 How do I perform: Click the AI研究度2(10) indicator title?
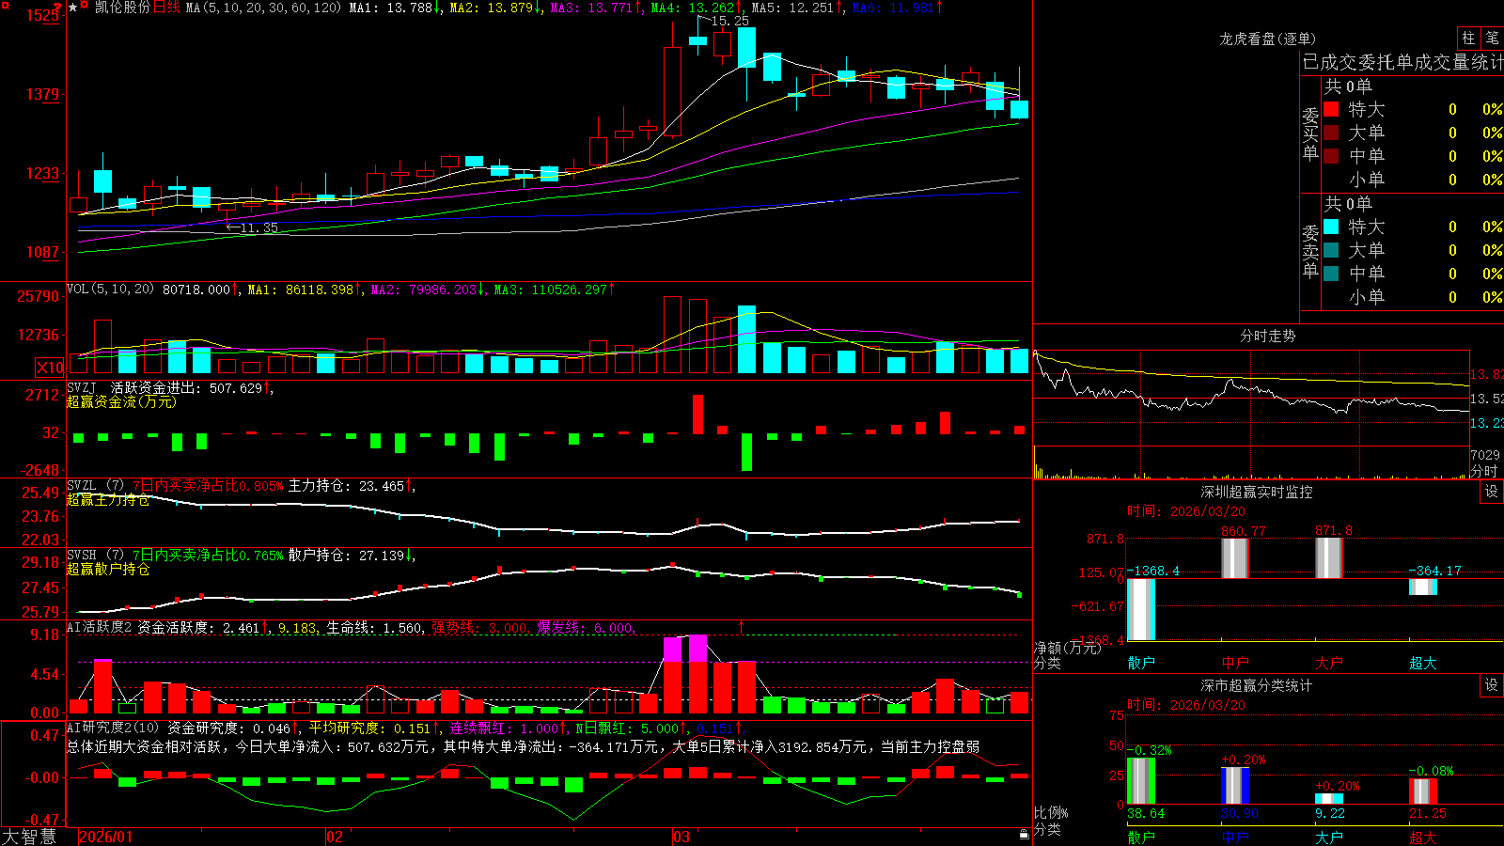pos(113,728)
